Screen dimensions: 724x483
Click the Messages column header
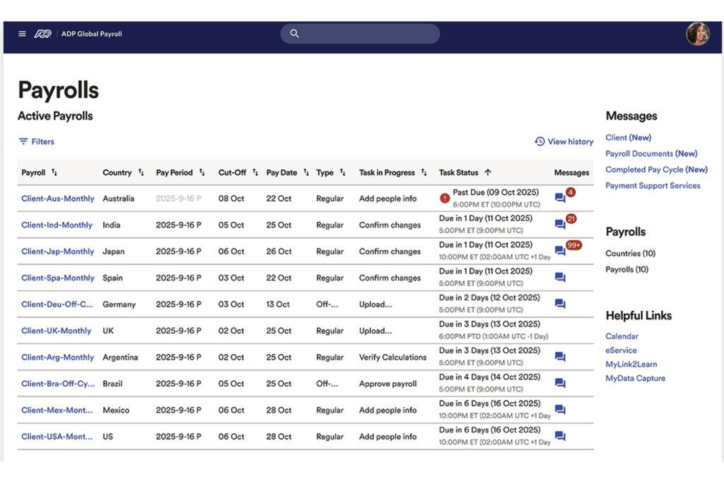click(571, 172)
